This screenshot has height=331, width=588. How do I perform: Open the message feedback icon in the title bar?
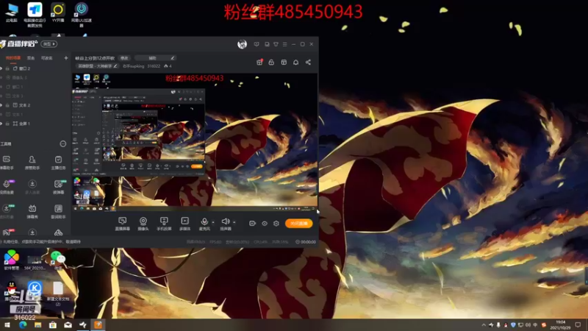(x=257, y=44)
